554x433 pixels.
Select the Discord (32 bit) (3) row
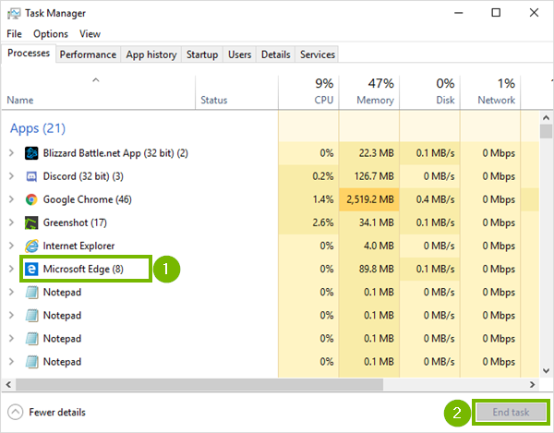point(270,176)
